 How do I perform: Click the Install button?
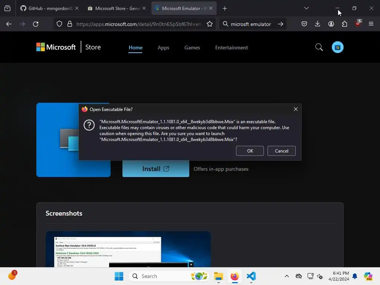[x=155, y=169]
